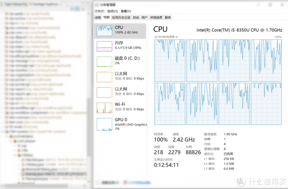
Task: Click the src/main/java source folder icon
Action: [x=11, y=136]
